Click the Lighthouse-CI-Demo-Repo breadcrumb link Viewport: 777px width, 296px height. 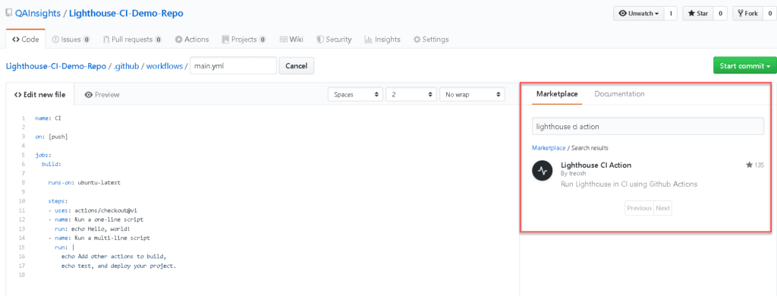coord(56,66)
